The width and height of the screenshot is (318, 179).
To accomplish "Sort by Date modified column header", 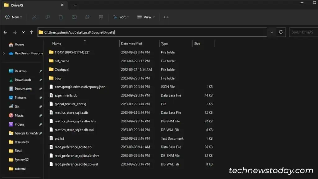I will pos(131,44).
